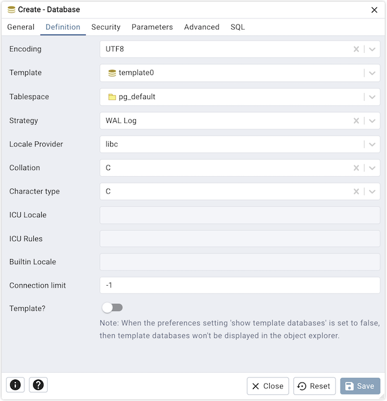Screen dimensions: 387x401
Task: Open the SQL tab
Action: pyautogui.click(x=238, y=27)
